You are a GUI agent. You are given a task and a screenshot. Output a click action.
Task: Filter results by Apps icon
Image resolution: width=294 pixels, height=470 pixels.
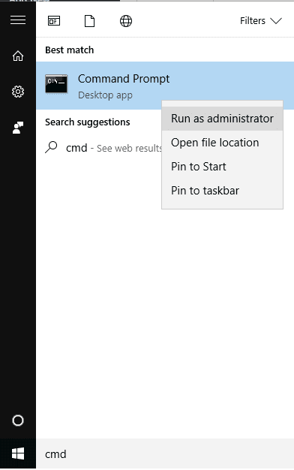coord(54,21)
